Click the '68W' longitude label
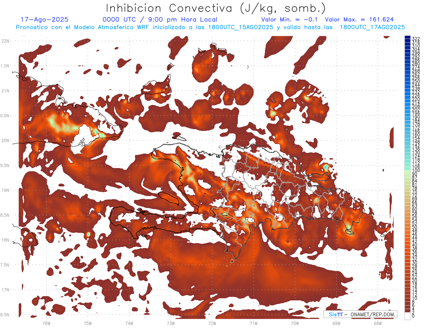The width and height of the screenshot is (424, 328). [378, 323]
